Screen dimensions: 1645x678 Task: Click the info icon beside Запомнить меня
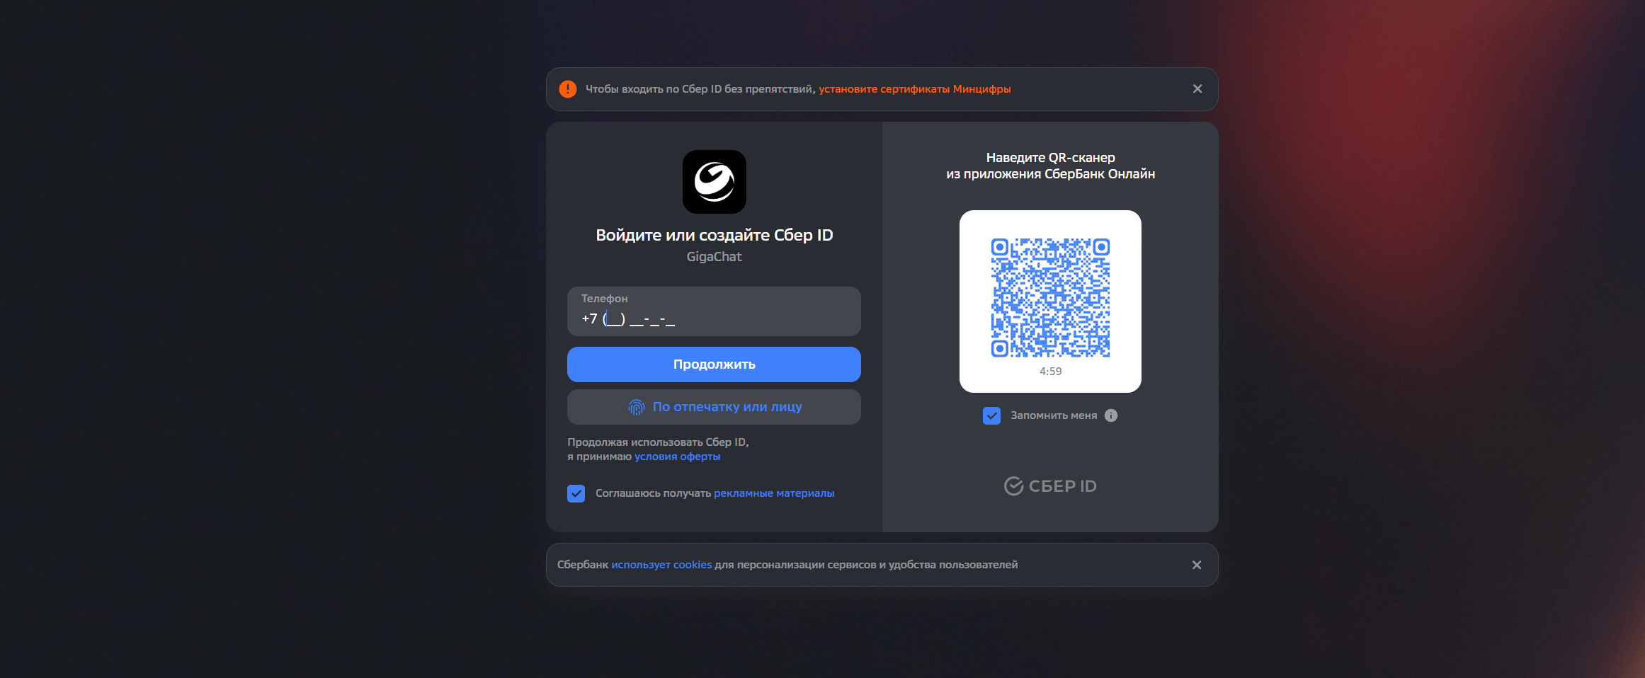[x=1111, y=415]
